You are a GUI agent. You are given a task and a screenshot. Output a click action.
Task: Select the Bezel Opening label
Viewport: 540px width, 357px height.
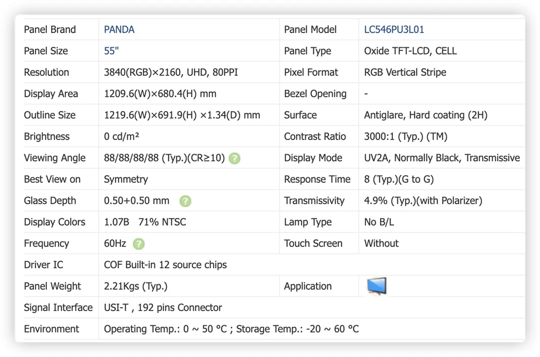[315, 94]
